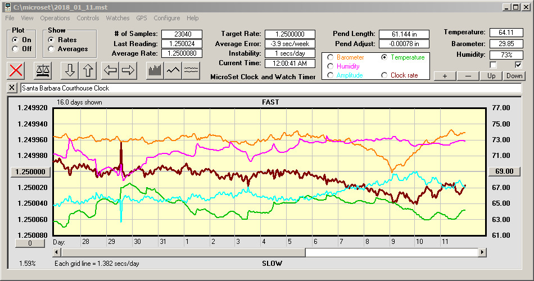This screenshot has height=281, width=534.
Task: Click the right arrow navigation button
Action: 128,70
